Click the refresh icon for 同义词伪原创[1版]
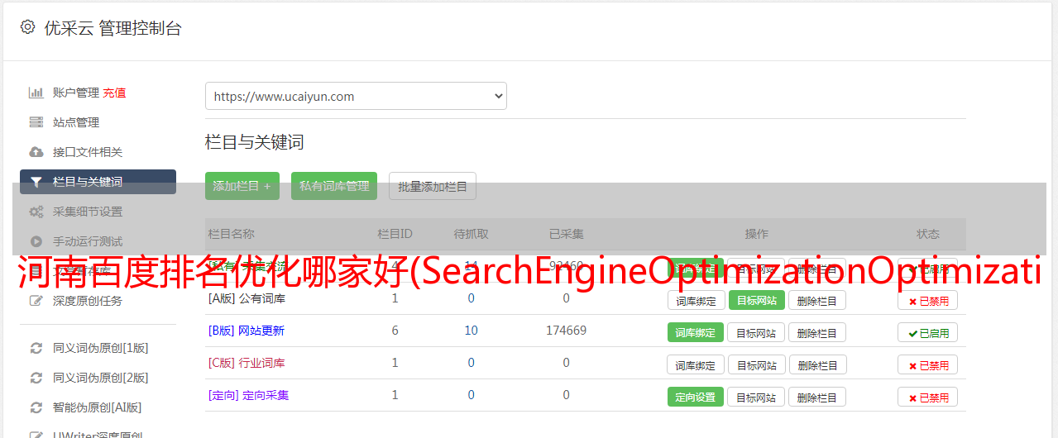This screenshot has width=1058, height=438. click(x=36, y=348)
